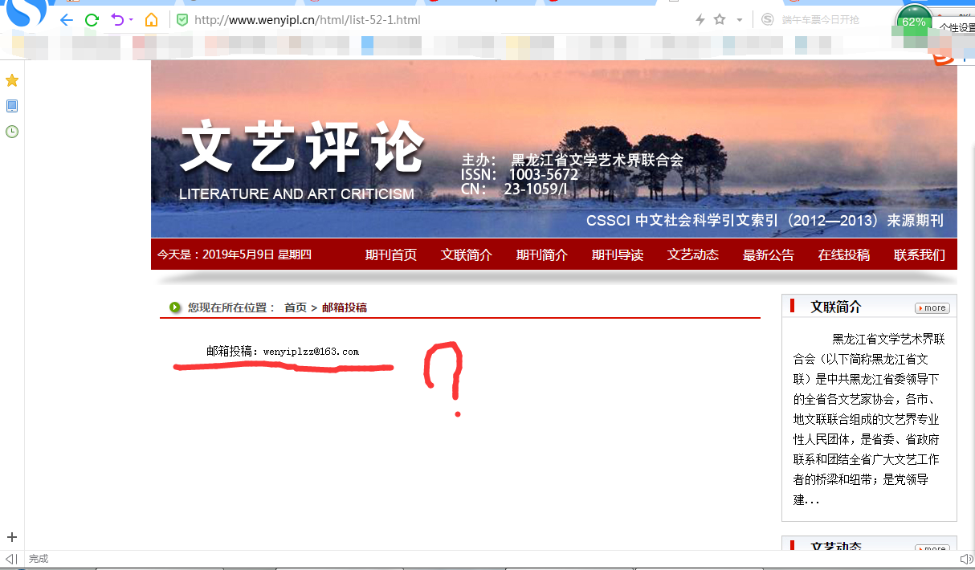Reload the page with the green refresh icon
The width and height of the screenshot is (975, 570).
click(x=92, y=20)
